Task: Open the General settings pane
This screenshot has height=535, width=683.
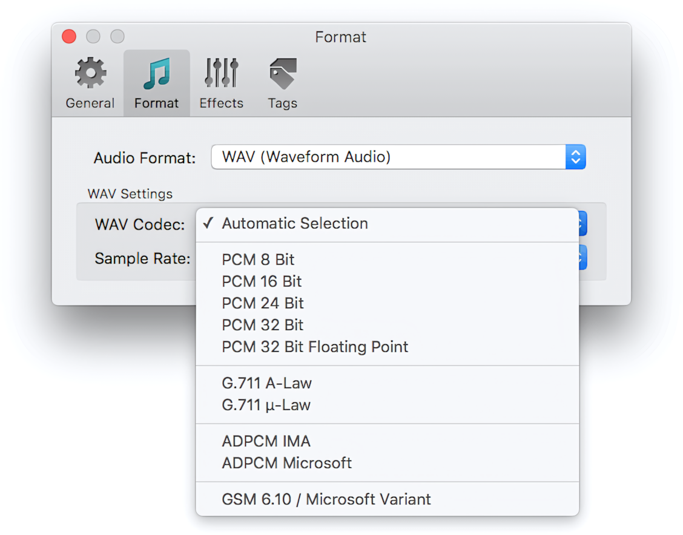Action: click(90, 82)
